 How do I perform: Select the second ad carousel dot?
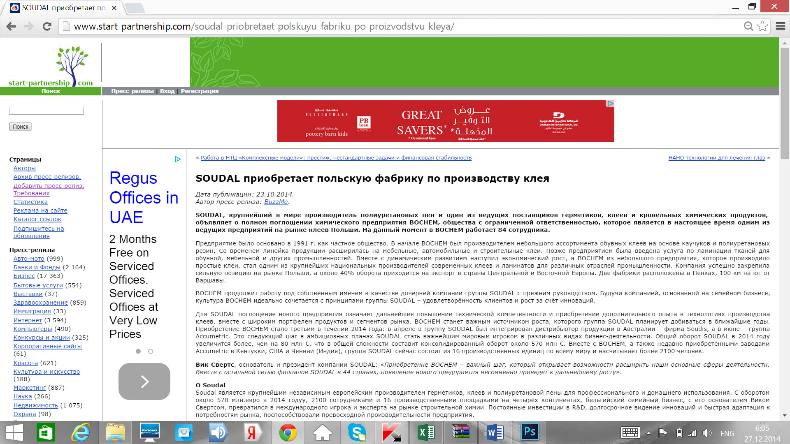[x=151, y=351]
